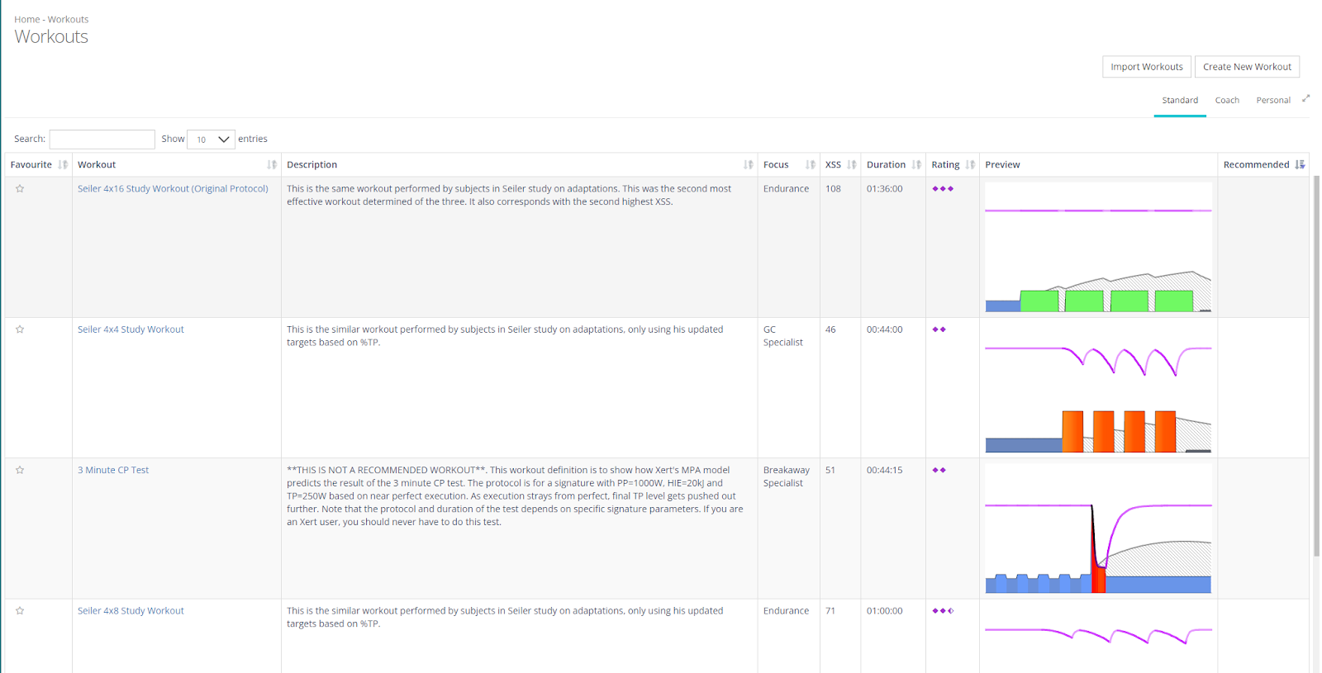Image resolution: width=1322 pixels, height=673 pixels.
Task: Select the duration value 00:44:15
Action: [x=884, y=470]
